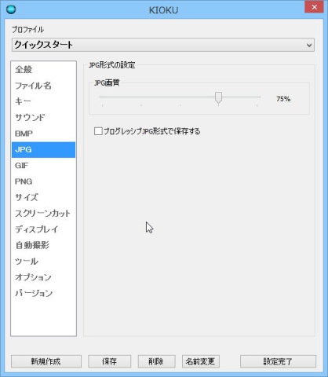Click the JPG画質 slider thumb
This screenshot has height=377, width=328.
(x=218, y=98)
